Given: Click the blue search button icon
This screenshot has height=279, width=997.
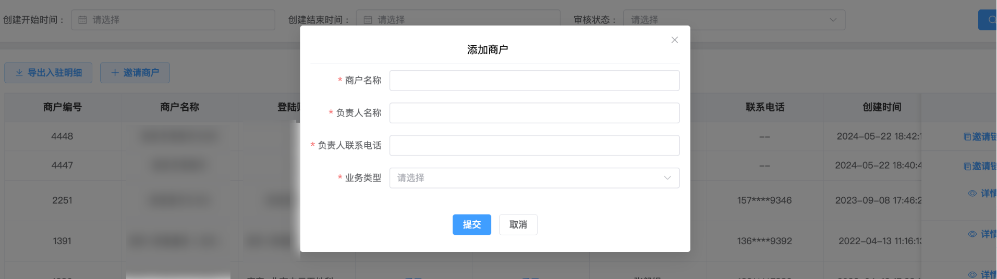Looking at the screenshot, I should 991,20.
